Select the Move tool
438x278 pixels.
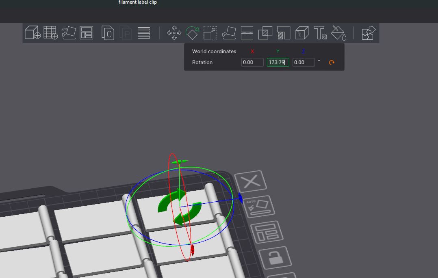(x=174, y=33)
